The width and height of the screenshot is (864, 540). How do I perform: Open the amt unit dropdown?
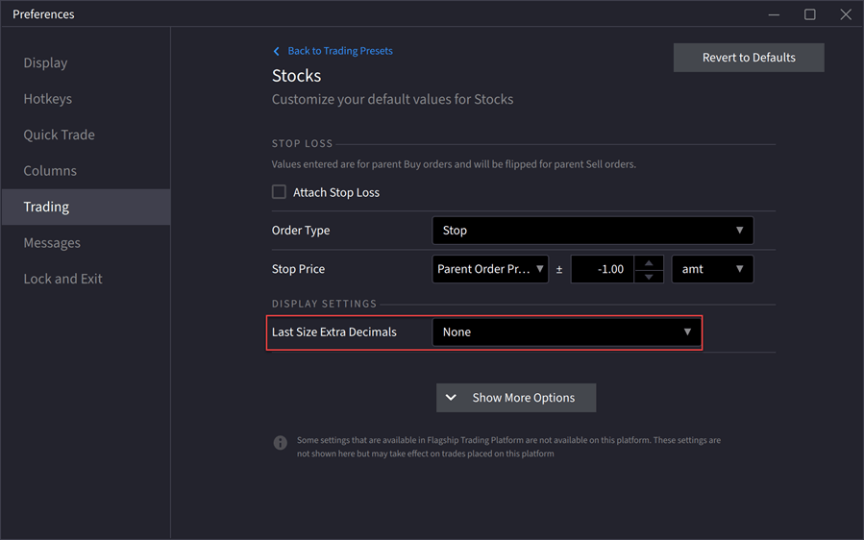(712, 269)
